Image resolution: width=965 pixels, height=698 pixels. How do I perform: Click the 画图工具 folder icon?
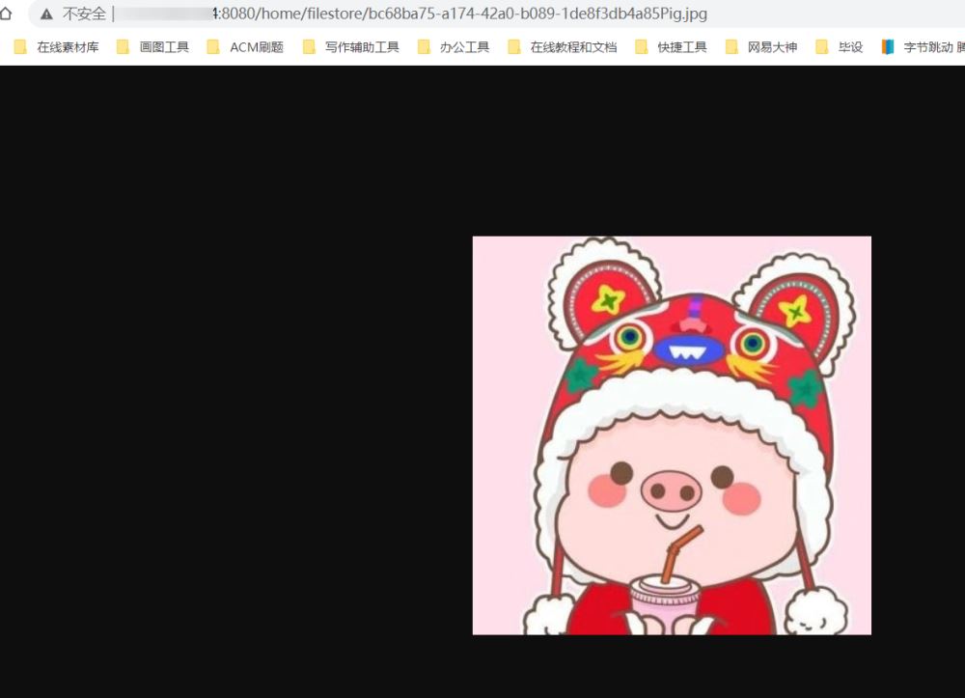click(122, 45)
